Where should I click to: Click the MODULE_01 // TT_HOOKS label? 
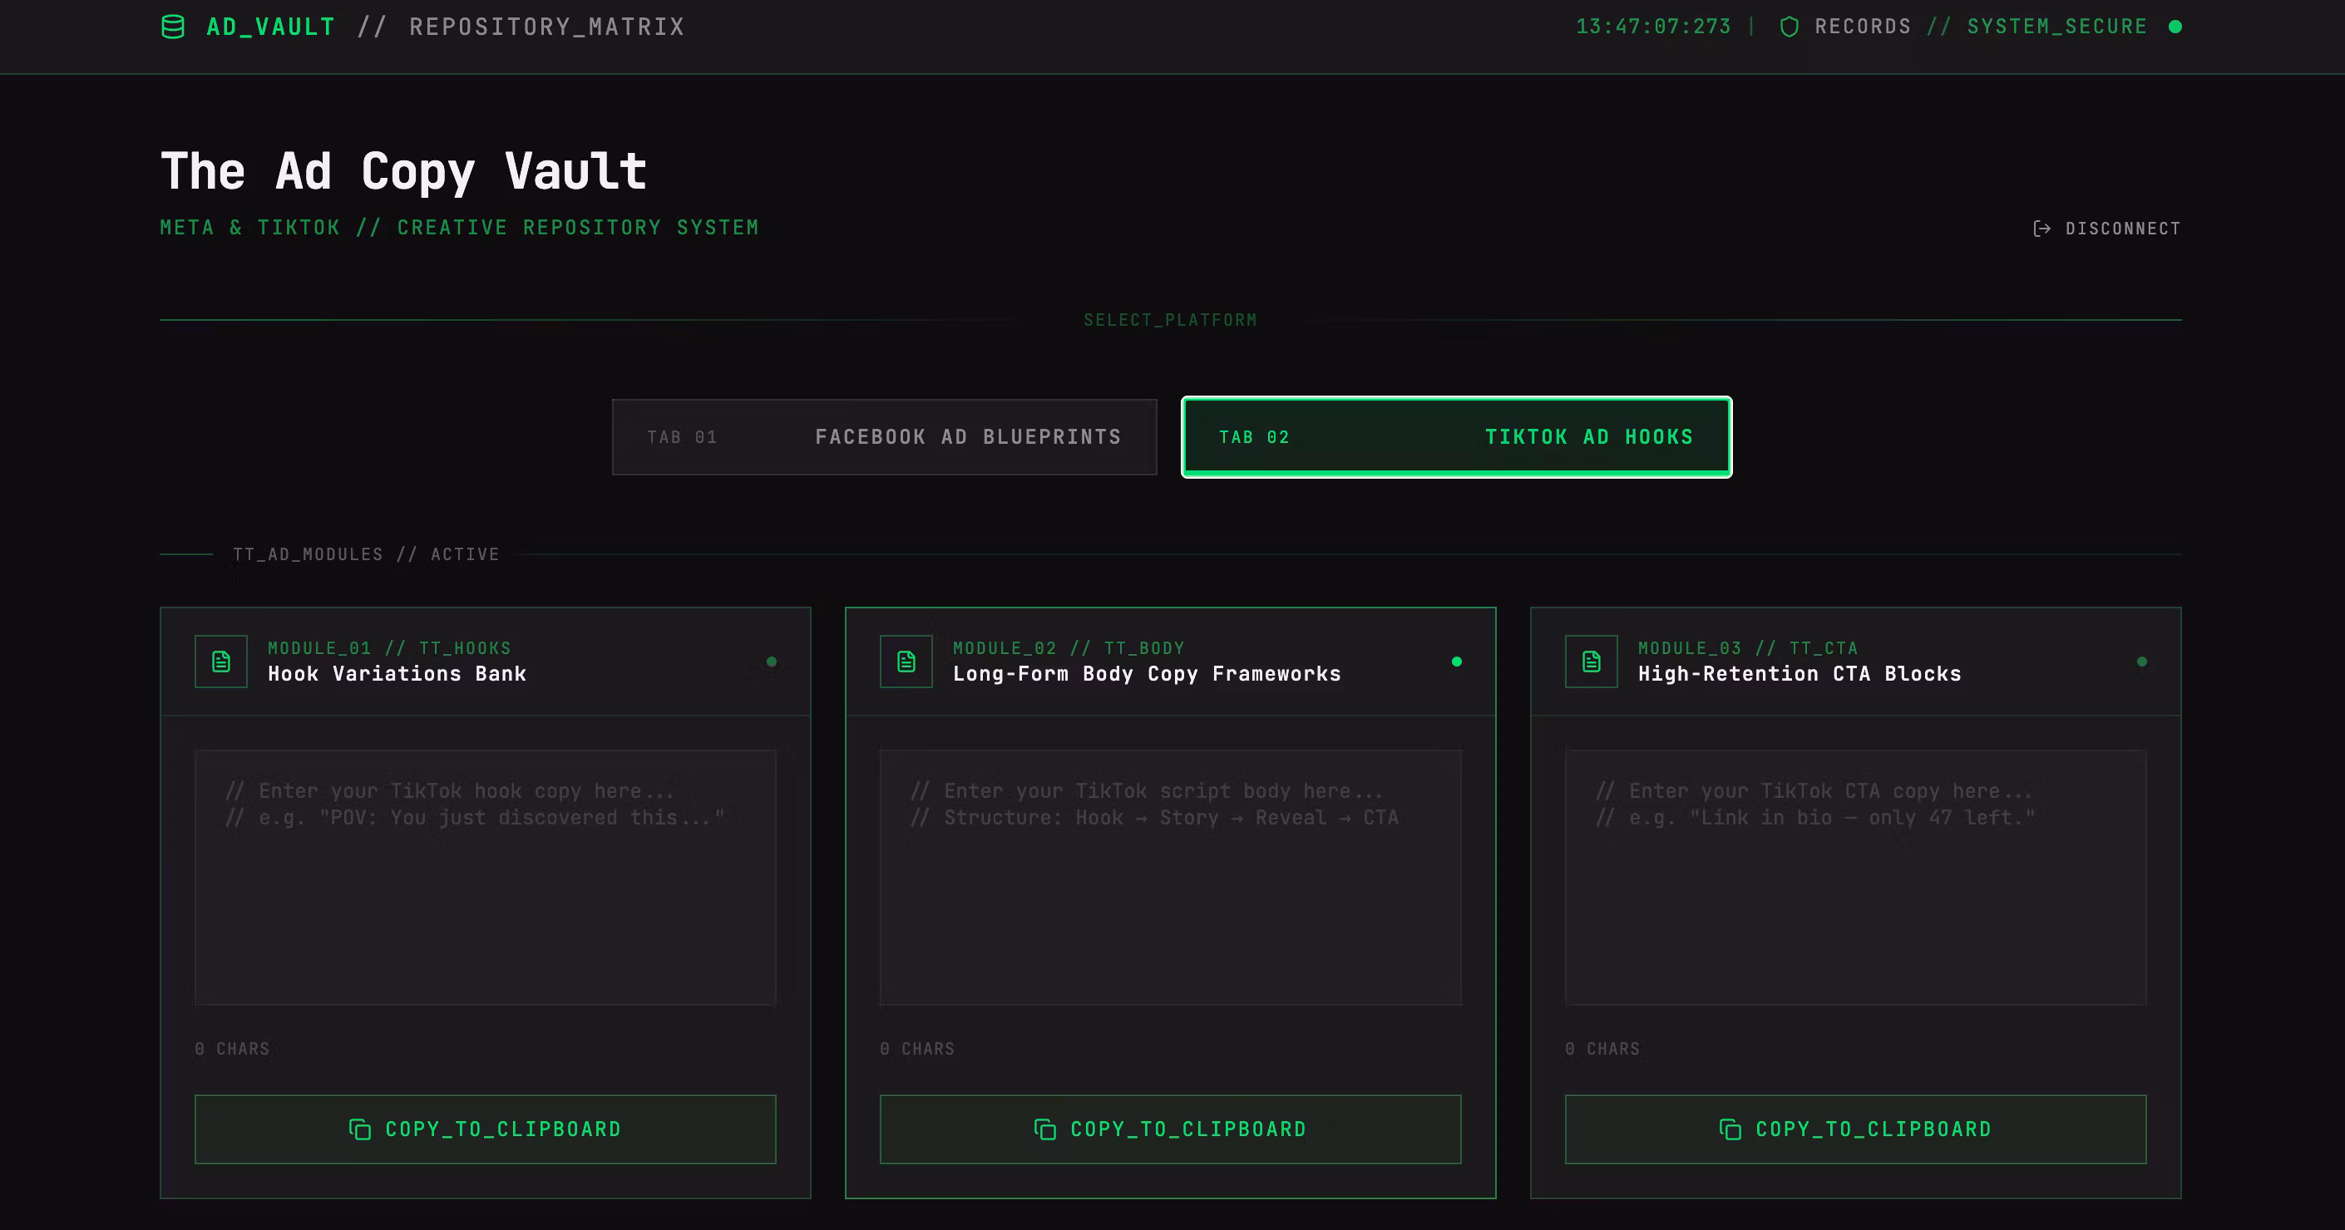tap(390, 649)
